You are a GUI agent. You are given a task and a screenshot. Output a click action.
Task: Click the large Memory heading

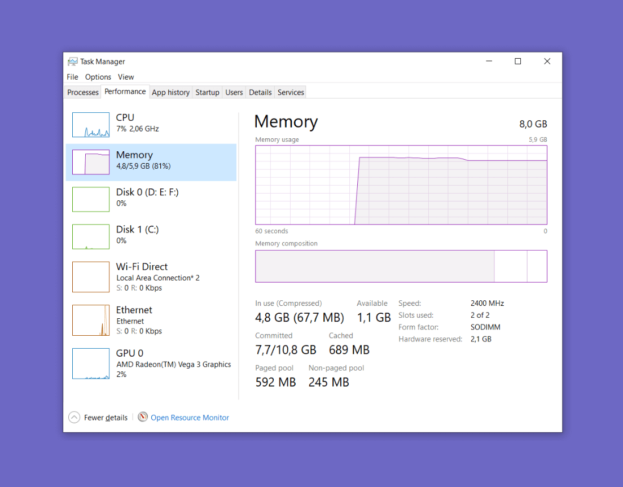(286, 121)
